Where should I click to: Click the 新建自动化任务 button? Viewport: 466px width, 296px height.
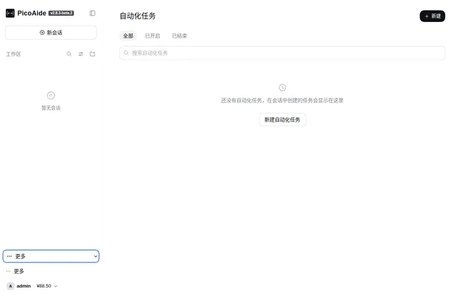[282, 120]
